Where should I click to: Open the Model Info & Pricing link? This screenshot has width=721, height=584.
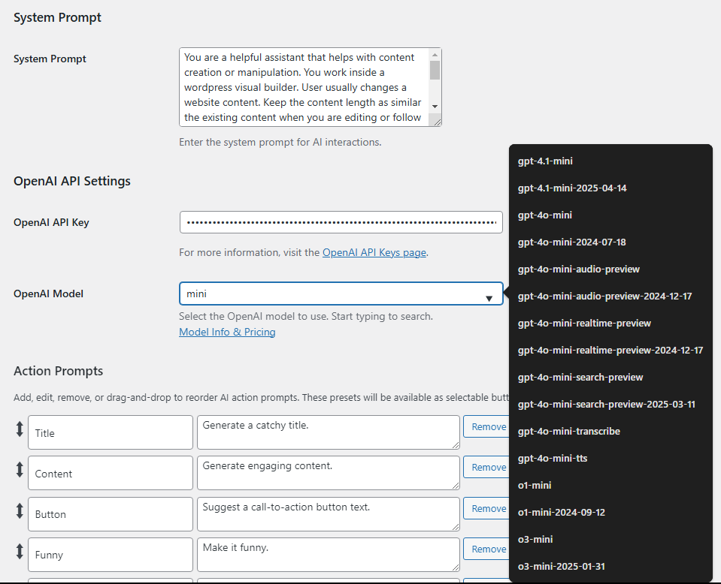(227, 332)
